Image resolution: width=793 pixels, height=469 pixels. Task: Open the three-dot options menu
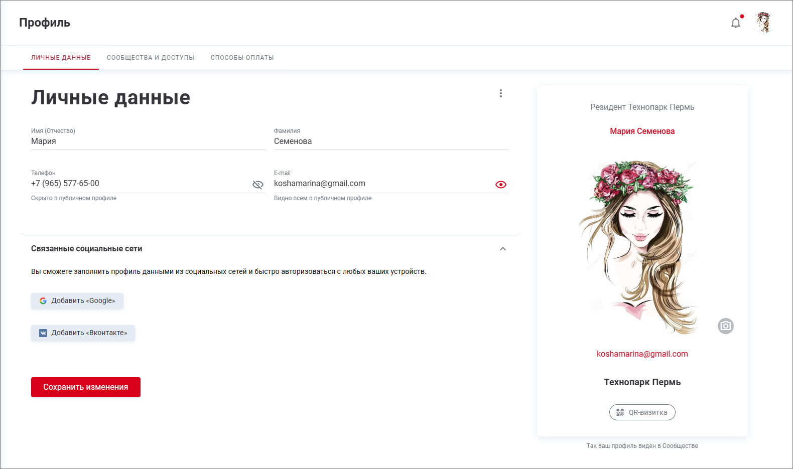(500, 93)
